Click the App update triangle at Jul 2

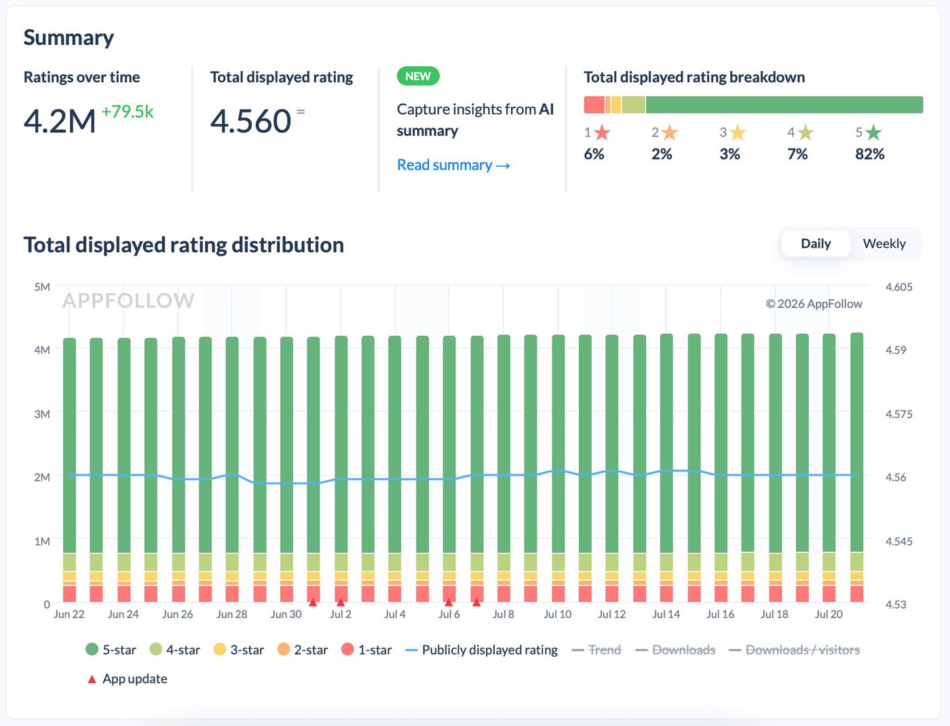click(341, 602)
